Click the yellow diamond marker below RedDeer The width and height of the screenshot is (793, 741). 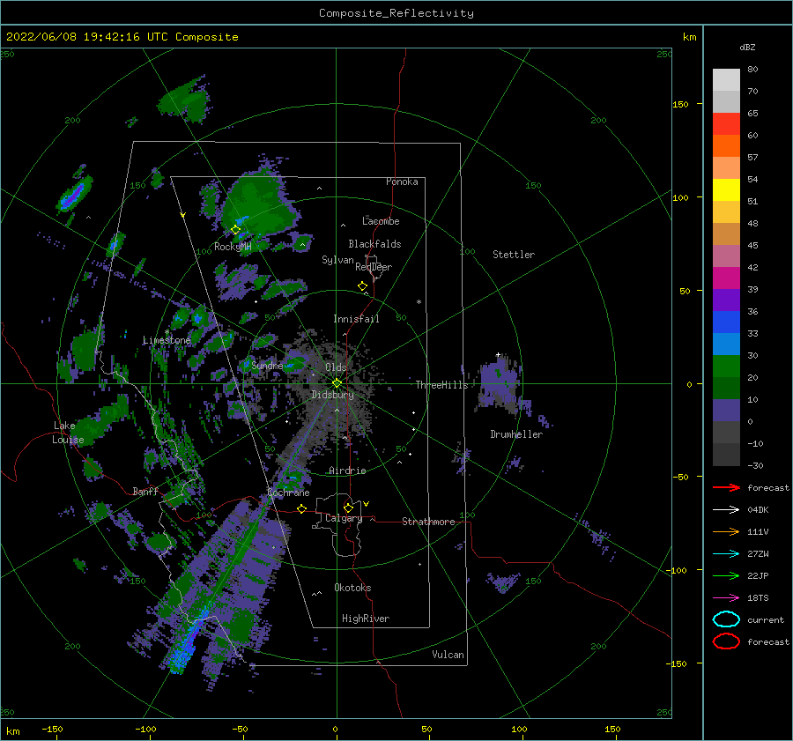[362, 285]
